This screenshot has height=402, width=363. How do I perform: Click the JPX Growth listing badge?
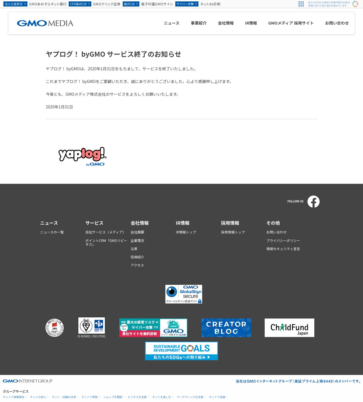pos(55,328)
